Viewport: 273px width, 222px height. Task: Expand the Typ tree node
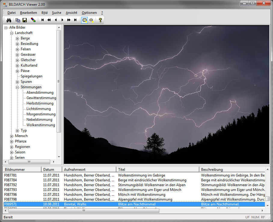click(17, 131)
